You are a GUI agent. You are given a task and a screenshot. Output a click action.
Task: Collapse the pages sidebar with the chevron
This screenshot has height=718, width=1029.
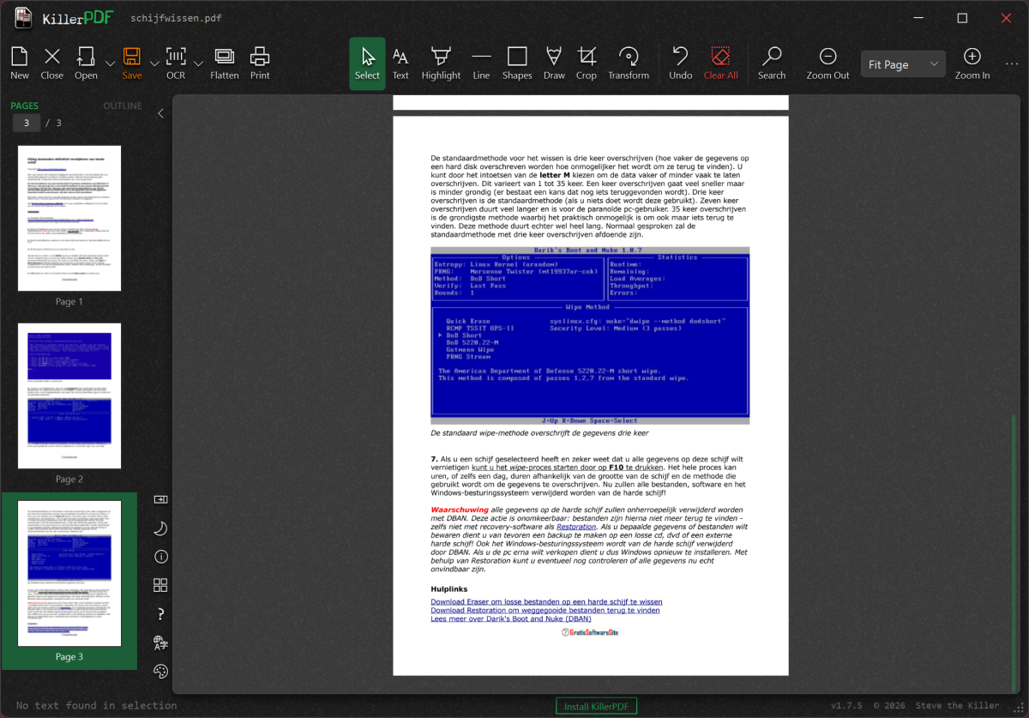click(160, 113)
